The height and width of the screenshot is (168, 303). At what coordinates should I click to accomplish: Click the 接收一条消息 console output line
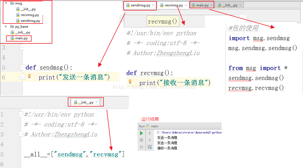click(x=167, y=148)
